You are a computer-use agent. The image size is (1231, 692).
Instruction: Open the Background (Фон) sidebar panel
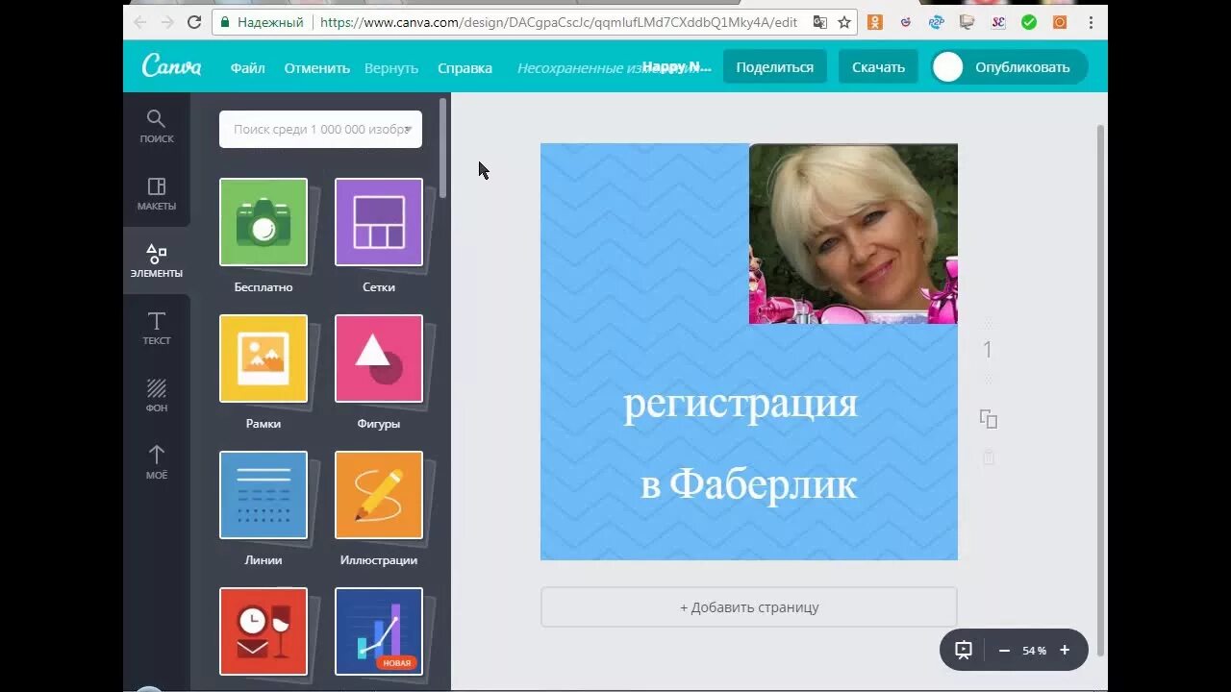tap(157, 395)
